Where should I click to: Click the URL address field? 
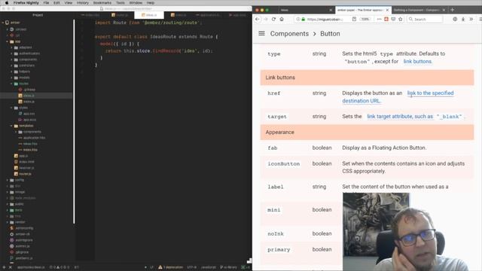click(x=325, y=19)
